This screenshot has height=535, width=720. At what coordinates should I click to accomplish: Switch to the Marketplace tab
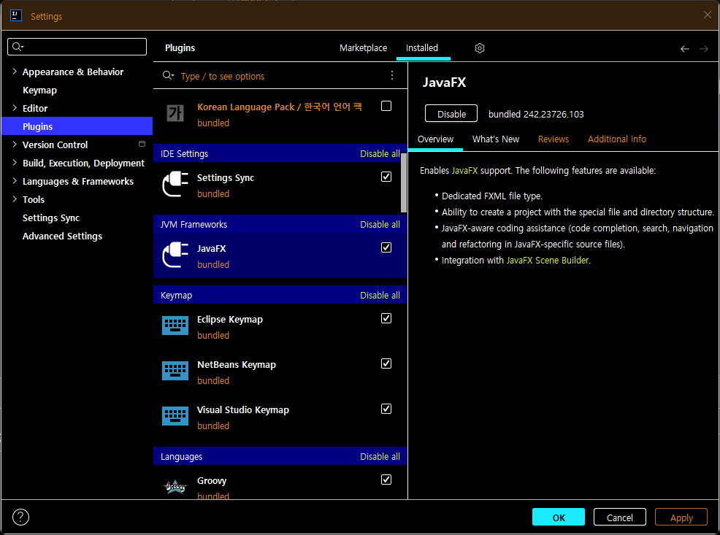[x=363, y=47]
